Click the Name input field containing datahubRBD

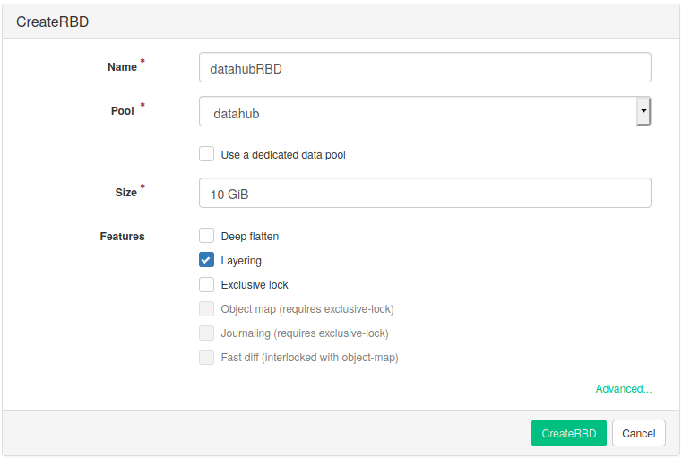pyautogui.click(x=424, y=67)
